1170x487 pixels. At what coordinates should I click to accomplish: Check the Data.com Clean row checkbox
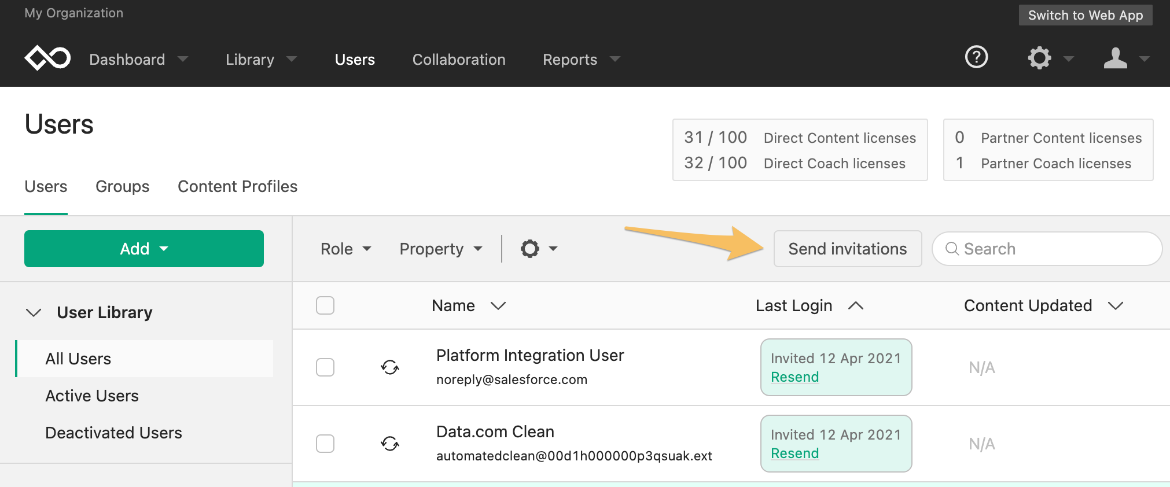tap(325, 444)
